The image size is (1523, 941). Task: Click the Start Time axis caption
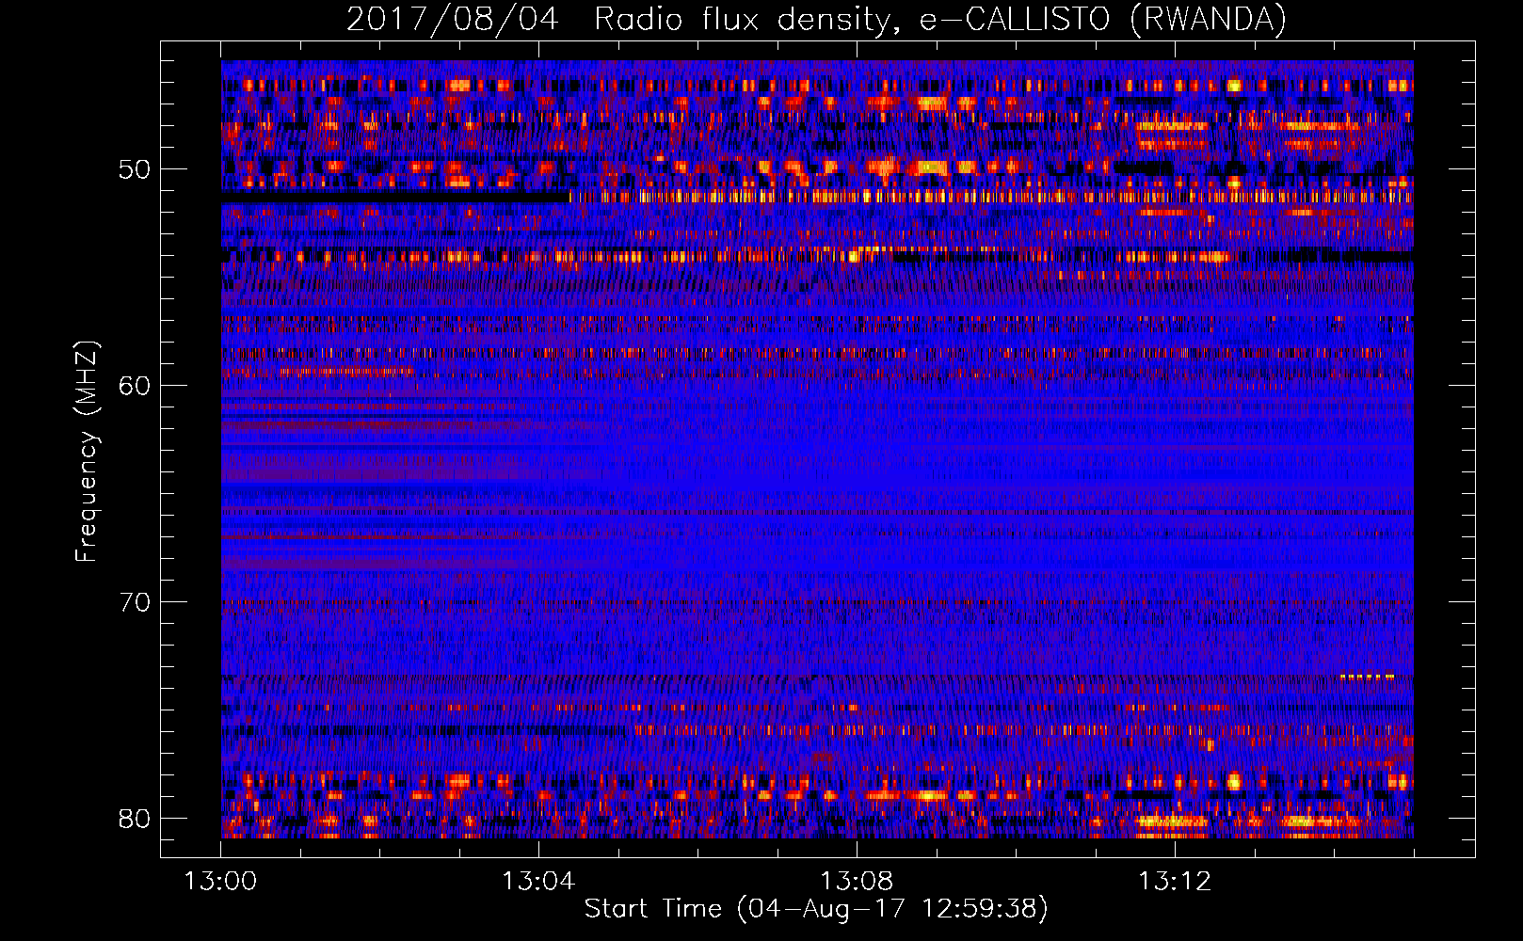coord(816,909)
